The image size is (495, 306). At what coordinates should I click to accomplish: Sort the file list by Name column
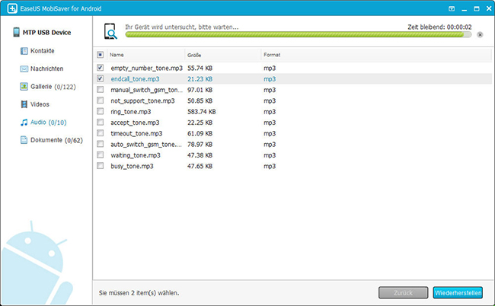[x=145, y=55]
